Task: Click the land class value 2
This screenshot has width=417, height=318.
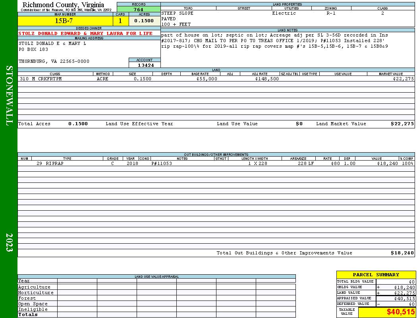Action: 382,13
